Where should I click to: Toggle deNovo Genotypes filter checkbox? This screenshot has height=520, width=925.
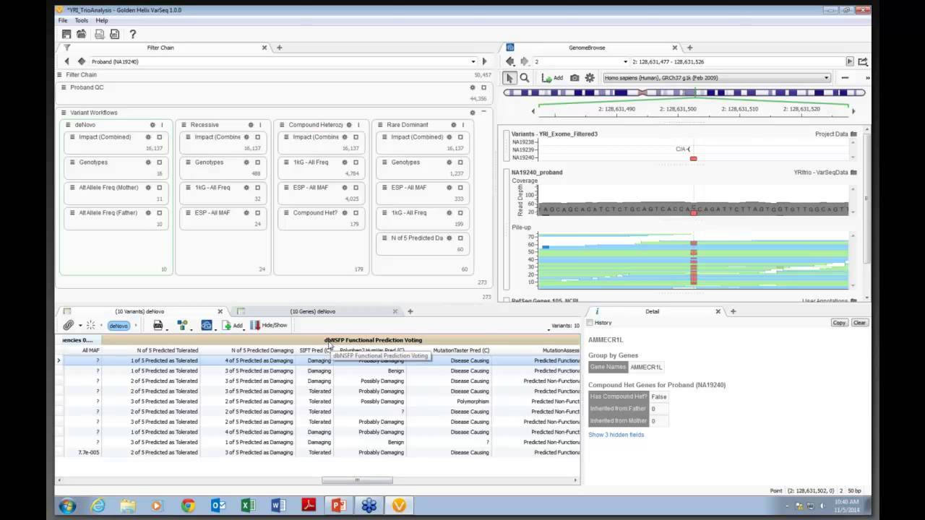click(159, 162)
